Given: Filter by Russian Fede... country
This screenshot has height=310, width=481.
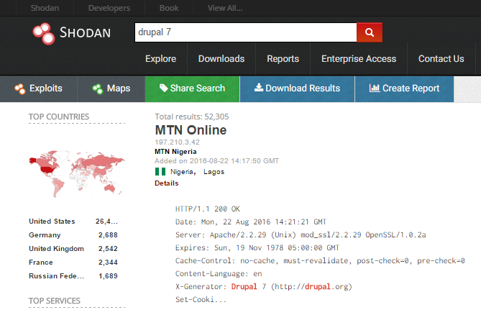Looking at the screenshot, I should click(57, 276).
